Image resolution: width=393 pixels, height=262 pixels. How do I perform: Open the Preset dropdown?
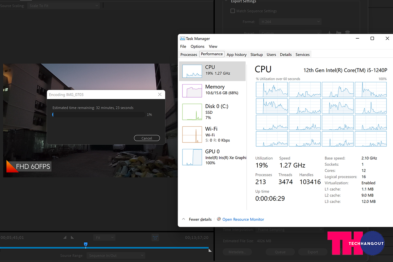tap(290, 33)
